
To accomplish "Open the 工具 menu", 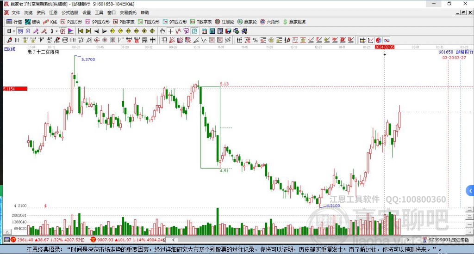I will [99, 12].
